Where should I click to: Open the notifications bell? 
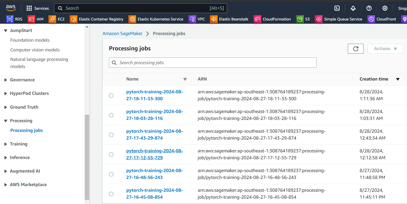coord(353,8)
